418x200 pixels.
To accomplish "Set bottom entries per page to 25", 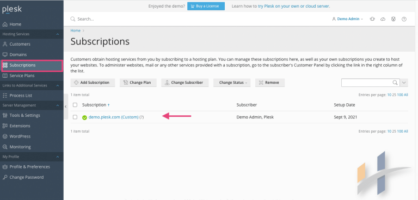I will (394, 132).
